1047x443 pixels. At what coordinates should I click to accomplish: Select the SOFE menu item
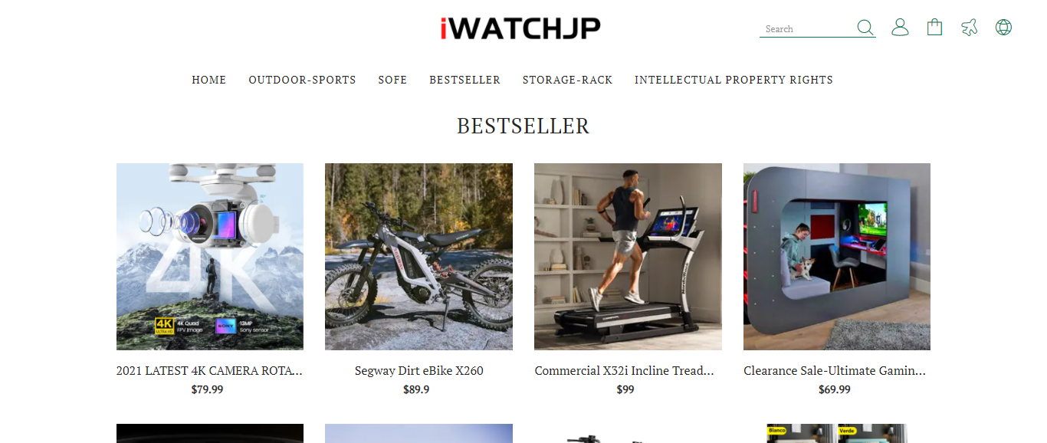tap(392, 80)
